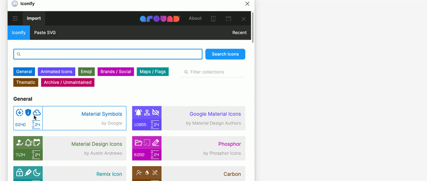Focus the icon search input field
The width and height of the screenshot is (427, 181).
pos(108,54)
